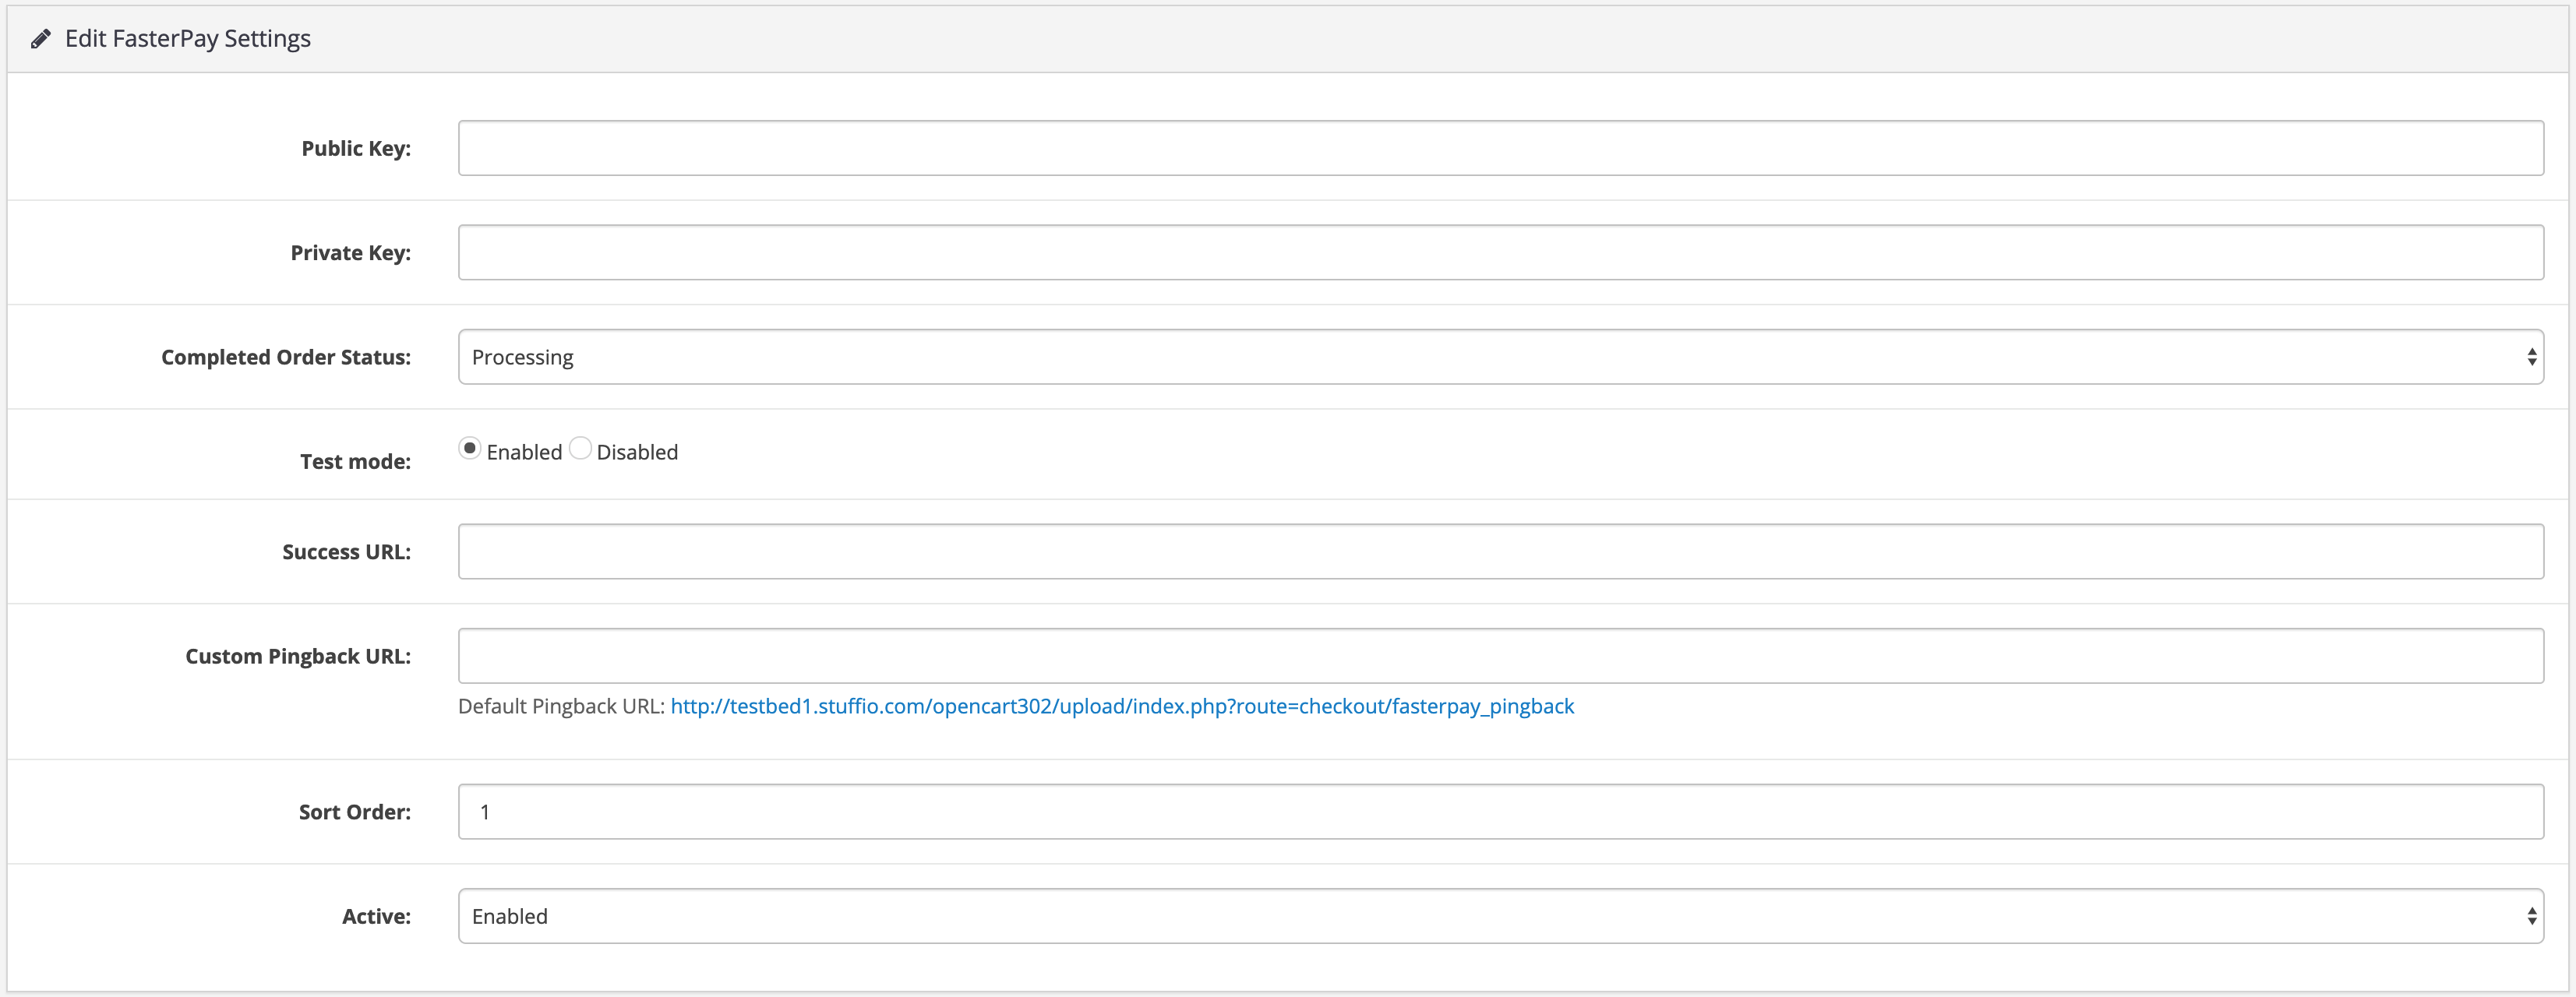This screenshot has width=2576, height=997.
Task: Focus the Private Key input field
Action: click(x=1500, y=252)
